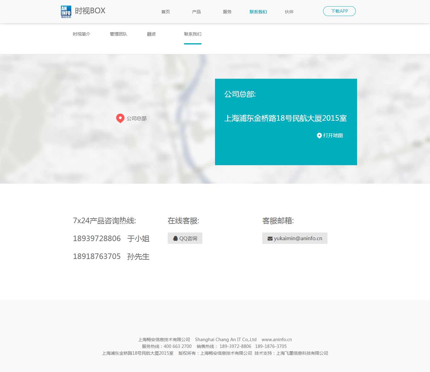The height and width of the screenshot is (372, 430).
Task: Click the 公司总部 label on the map
Action: [137, 119]
